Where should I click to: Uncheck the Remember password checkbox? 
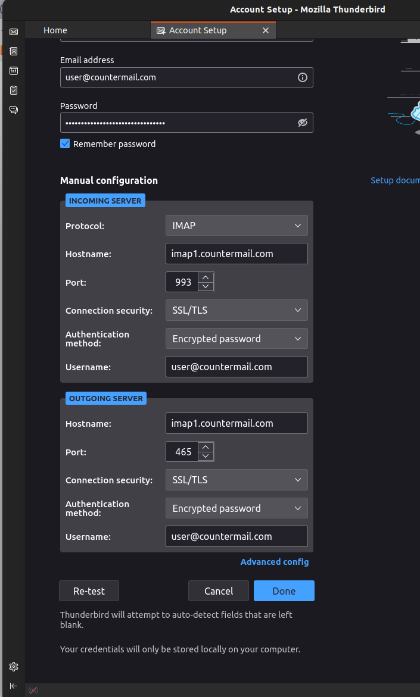(66, 143)
